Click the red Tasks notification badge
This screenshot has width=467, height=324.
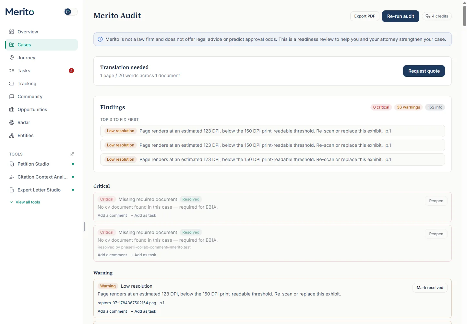(x=71, y=71)
